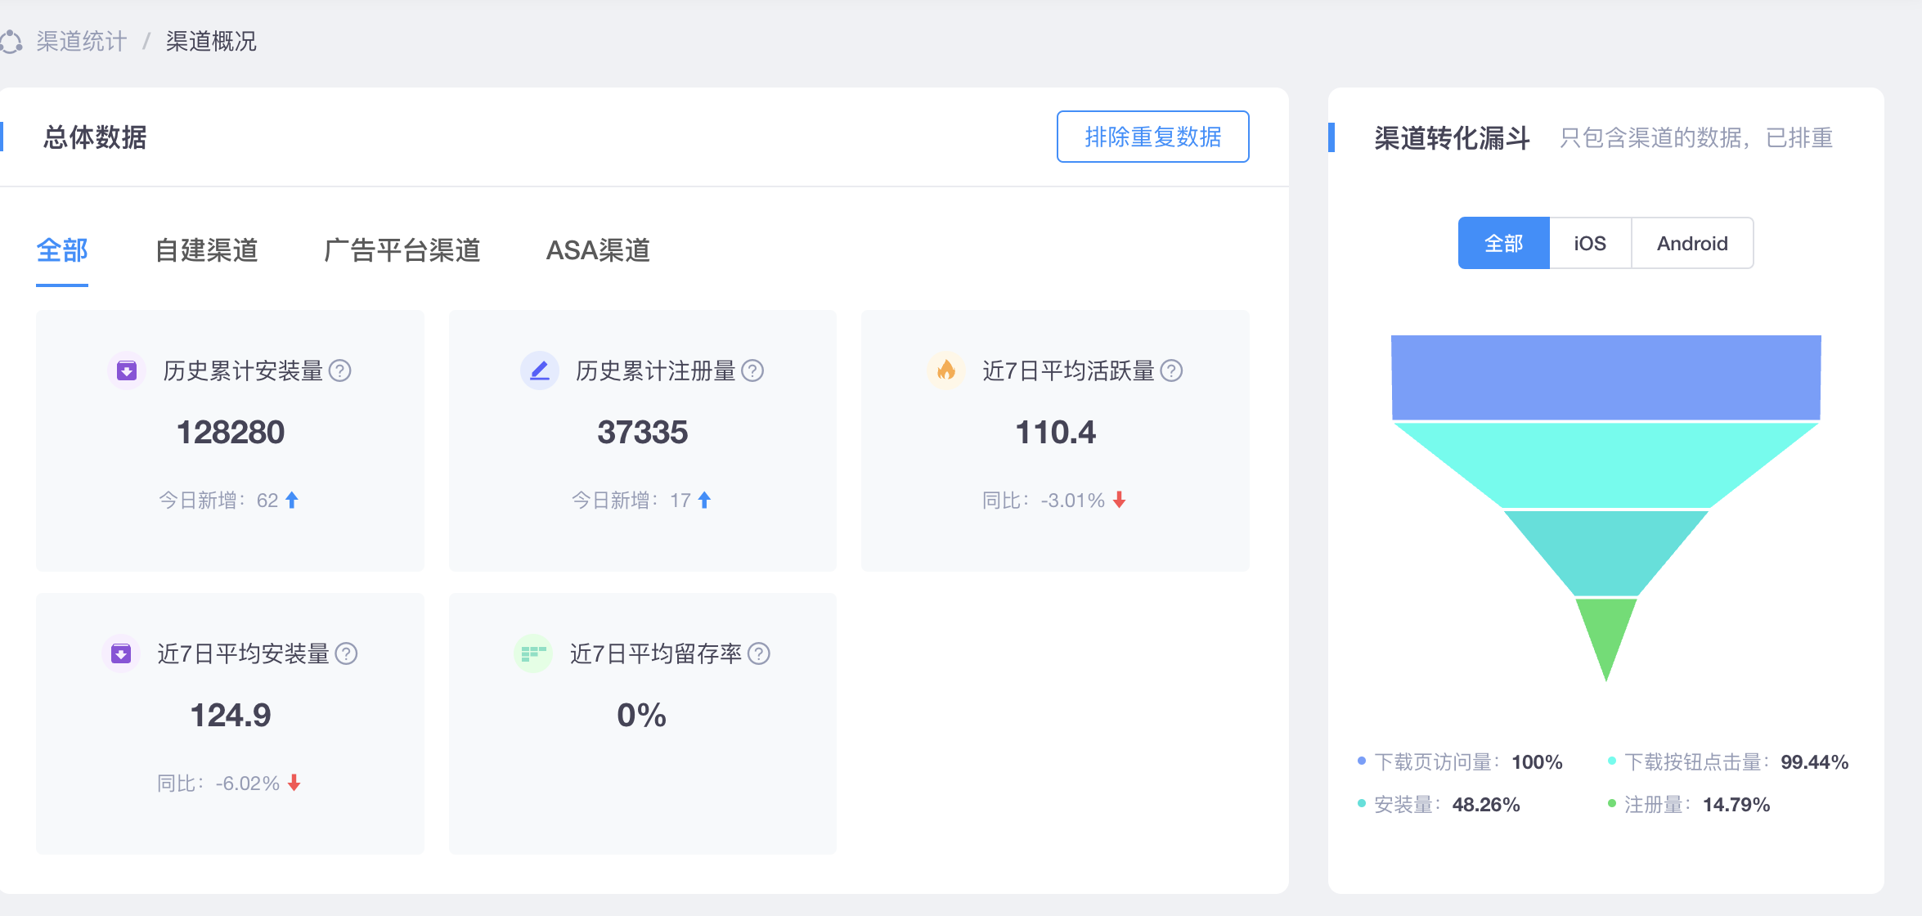Click the pencil icon for 历史累计注册量
This screenshot has width=1922, height=916.
(540, 370)
